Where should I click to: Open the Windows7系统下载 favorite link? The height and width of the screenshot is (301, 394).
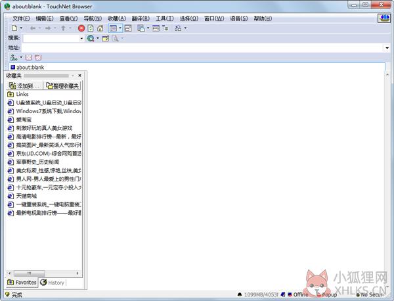(x=44, y=111)
